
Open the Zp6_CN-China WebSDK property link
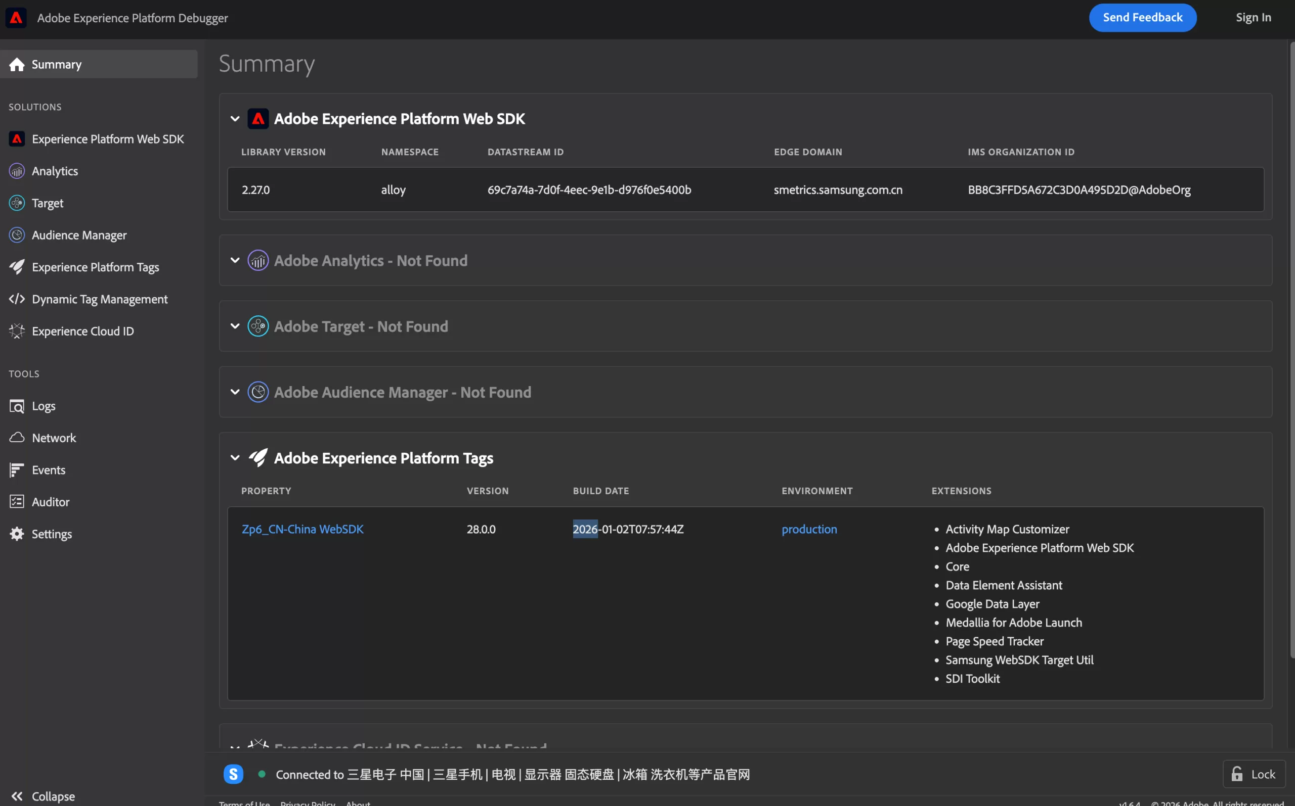[302, 529]
